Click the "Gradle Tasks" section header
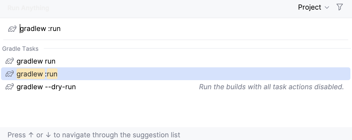This screenshot has width=352, height=140. tap(20, 49)
